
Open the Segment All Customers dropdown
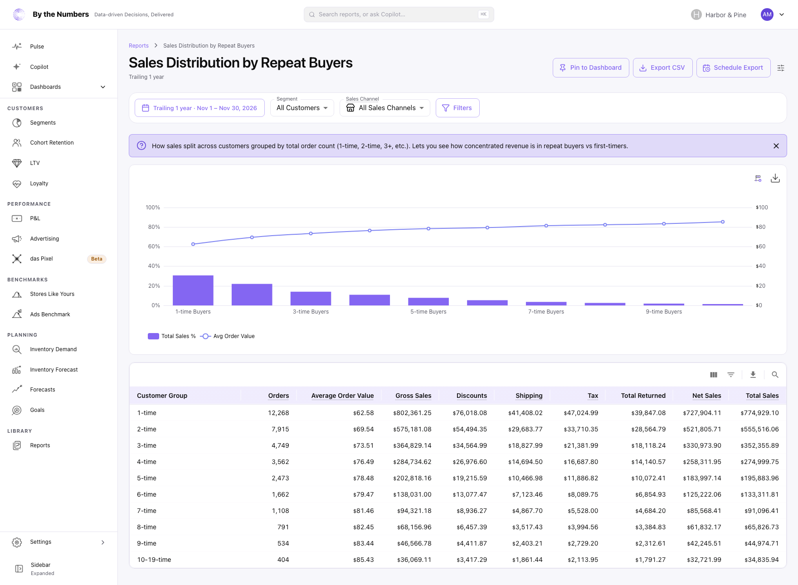coord(302,108)
